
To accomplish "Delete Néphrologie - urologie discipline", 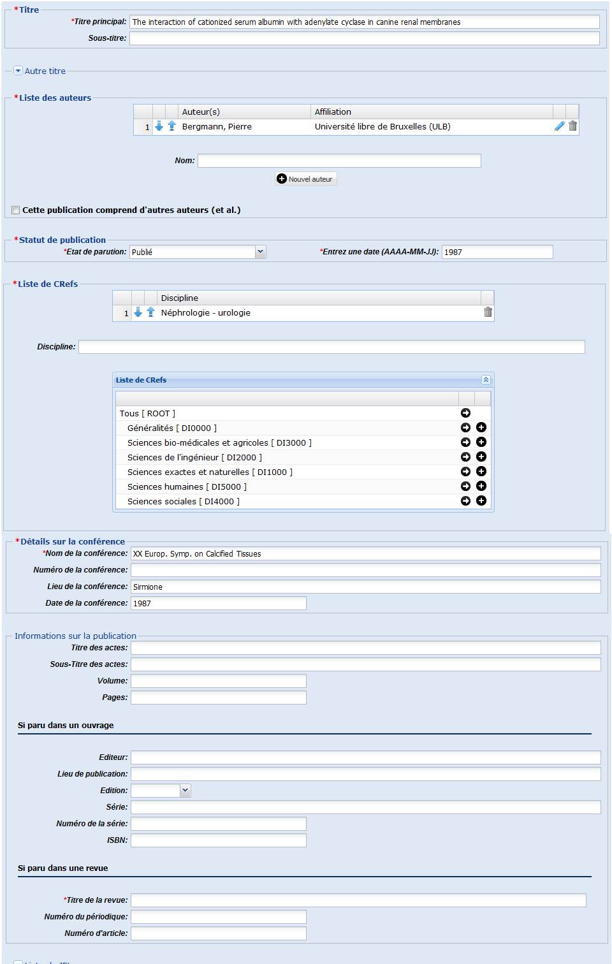I will (488, 312).
